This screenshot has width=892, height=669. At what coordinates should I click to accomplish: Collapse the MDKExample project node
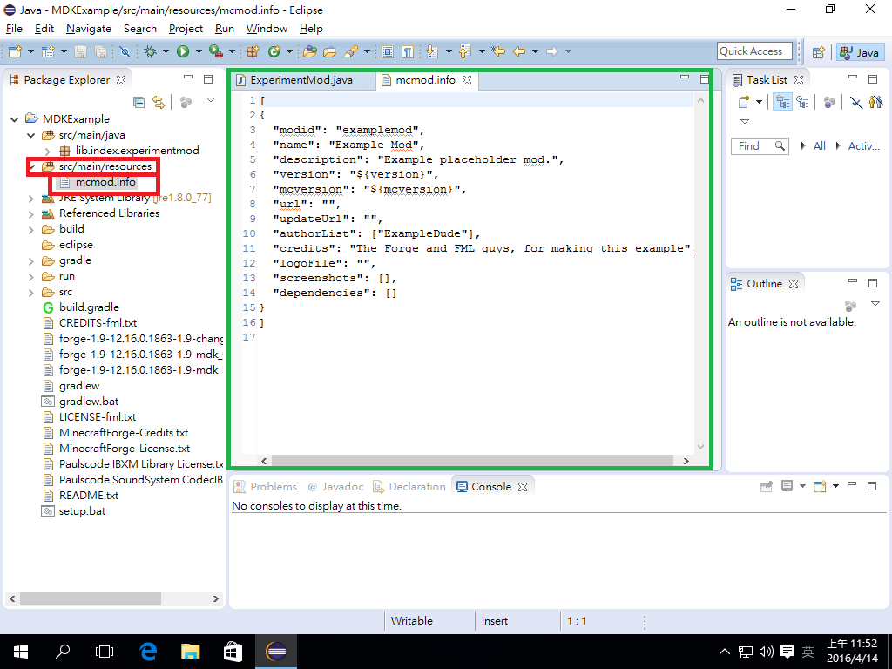pos(15,118)
